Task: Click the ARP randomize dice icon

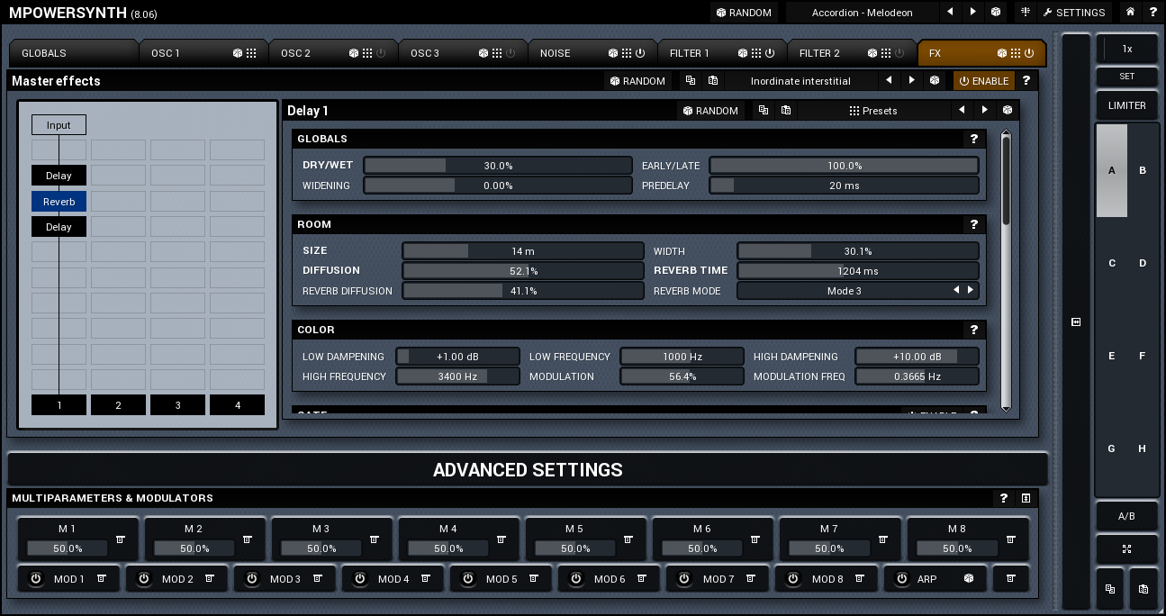Action: [x=969, y=579]
